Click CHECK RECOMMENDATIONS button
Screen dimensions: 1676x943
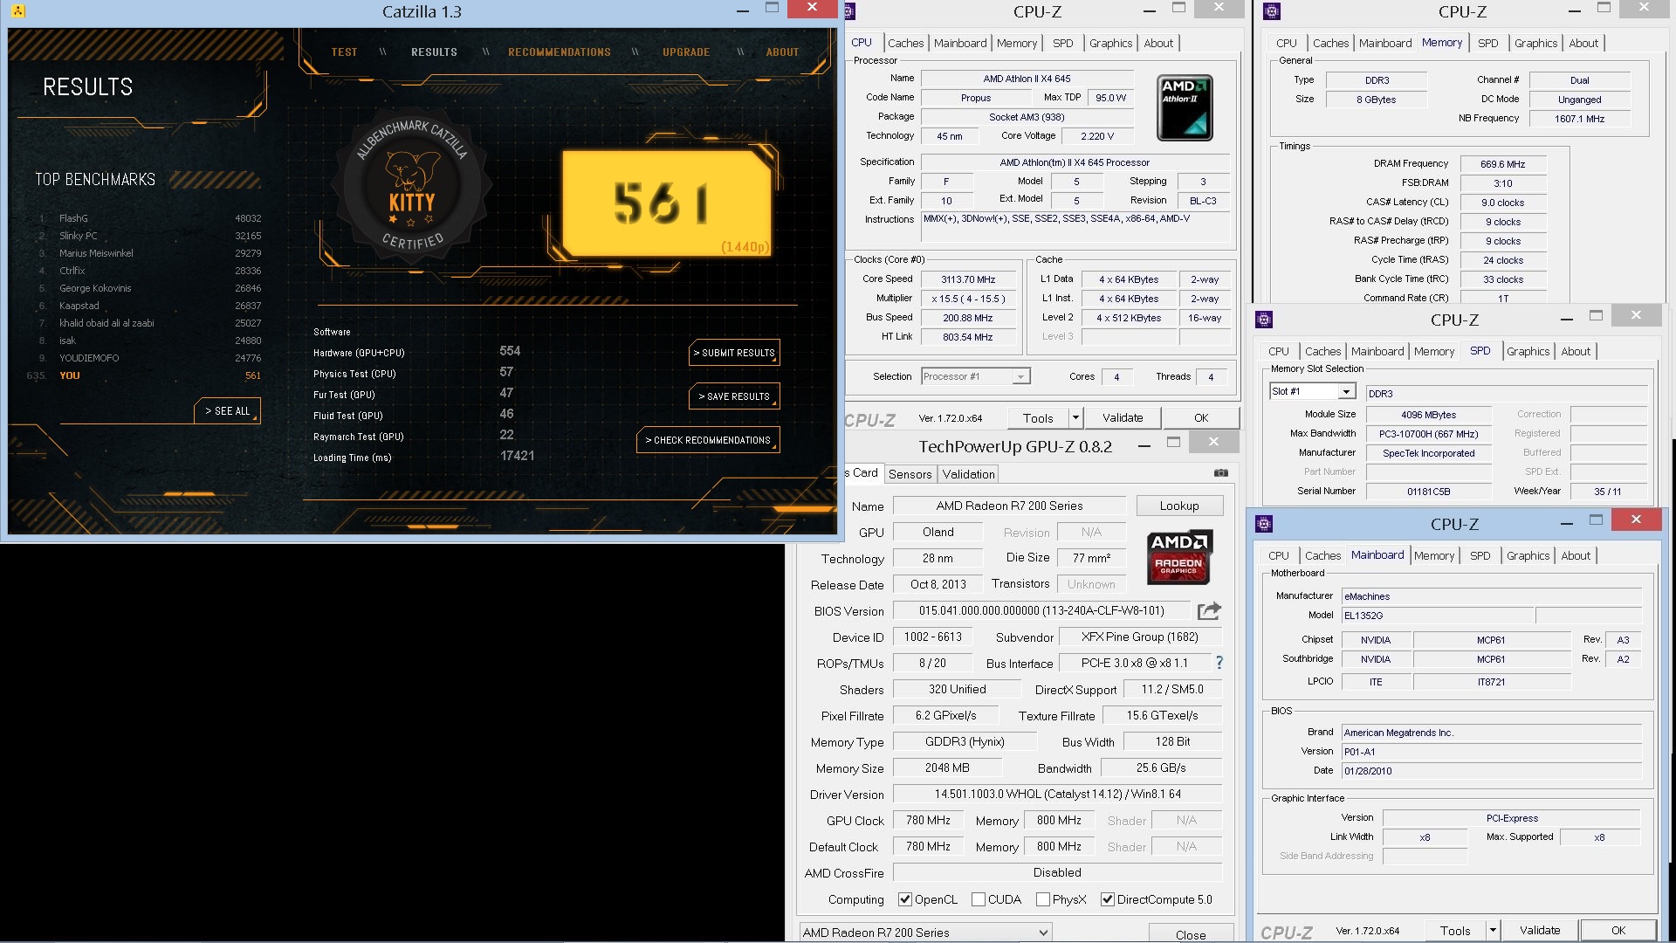point(708,440)
